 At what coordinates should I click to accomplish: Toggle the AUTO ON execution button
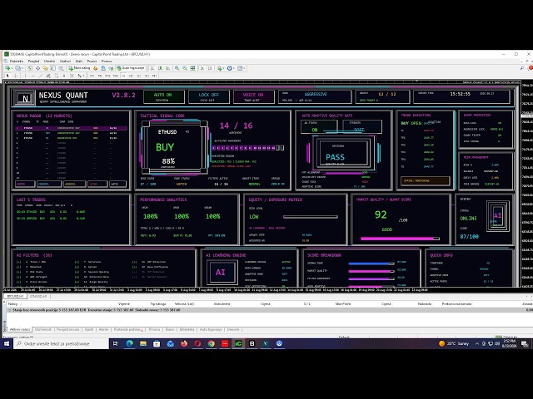point(164,96)
